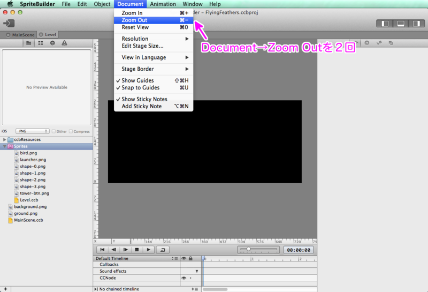
Task: Enable the Compress checkbox
Action: click(x=71, y=131)
